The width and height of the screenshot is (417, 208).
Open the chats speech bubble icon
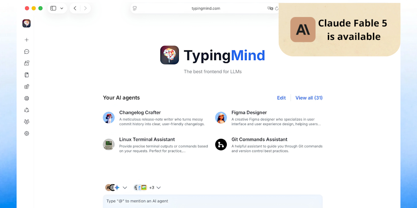click(x=26, y=52)
